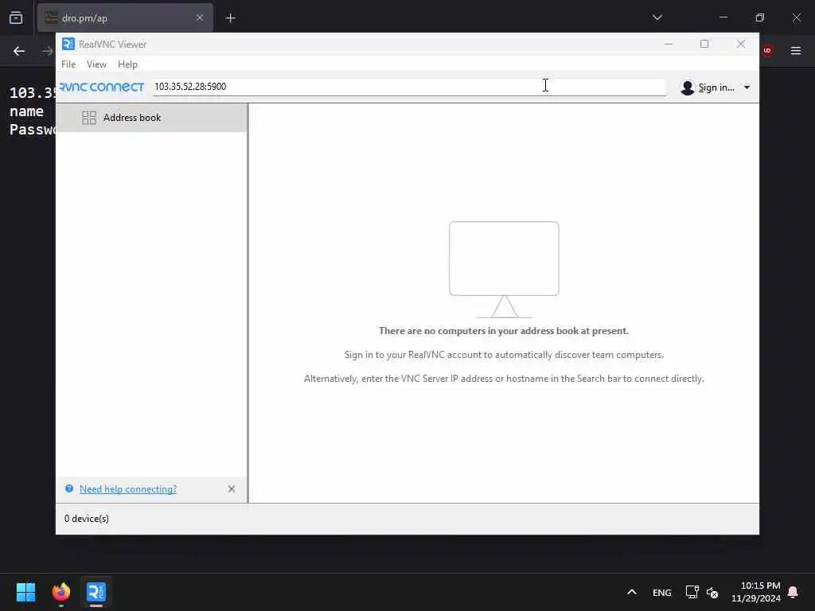
Task: Click the Sign in... button
Action: point(716,88)
